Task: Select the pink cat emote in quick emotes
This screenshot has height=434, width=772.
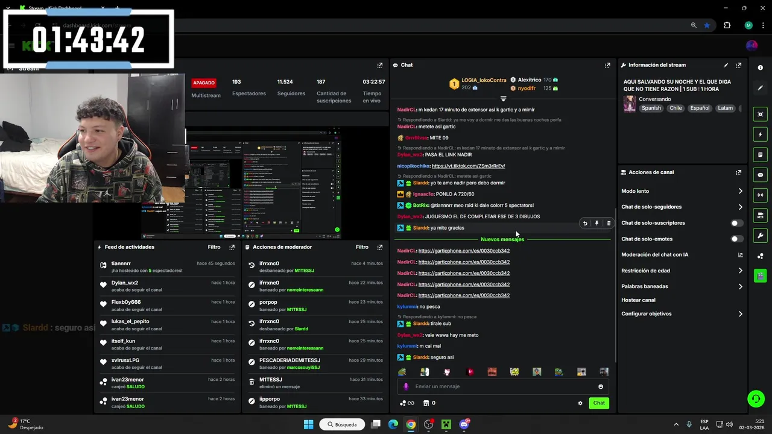Action: click(447, 372)
